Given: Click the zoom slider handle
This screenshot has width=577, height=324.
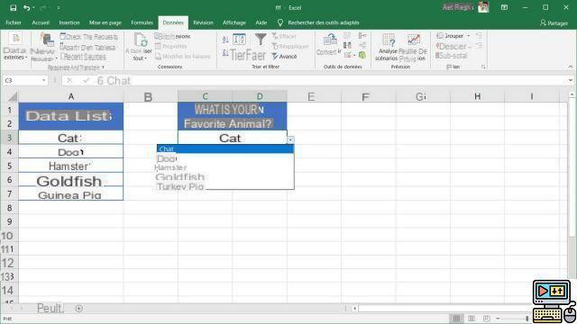Looking at the screenshot, I should click(x=527, y=319).
